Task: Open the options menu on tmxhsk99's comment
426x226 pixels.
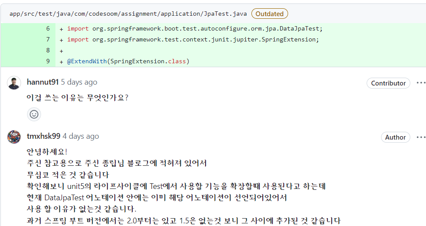Action: click(421, 137)
